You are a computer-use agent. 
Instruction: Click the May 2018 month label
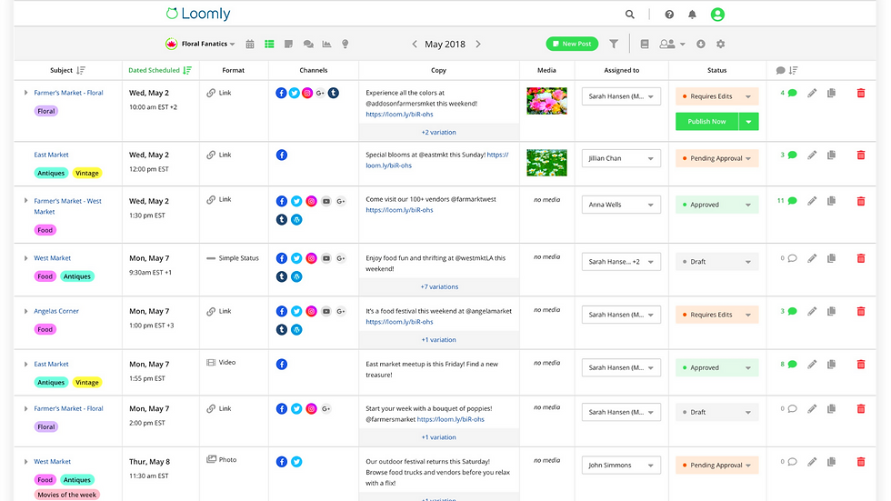[x=445, y=45]
